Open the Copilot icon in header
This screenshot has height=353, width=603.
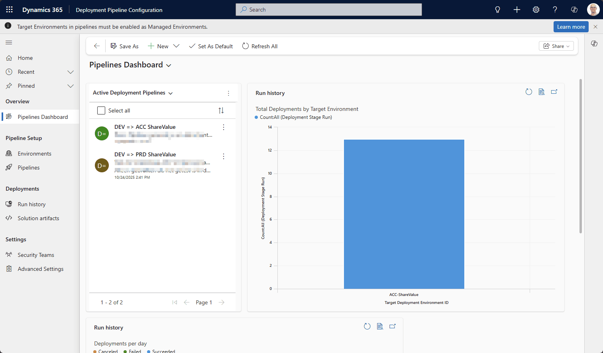pos(574,10)
